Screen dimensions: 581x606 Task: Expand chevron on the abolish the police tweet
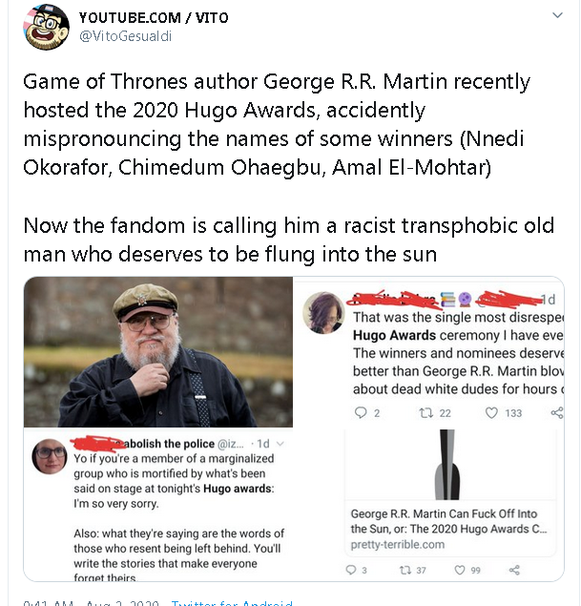click(x=282, y=443)
